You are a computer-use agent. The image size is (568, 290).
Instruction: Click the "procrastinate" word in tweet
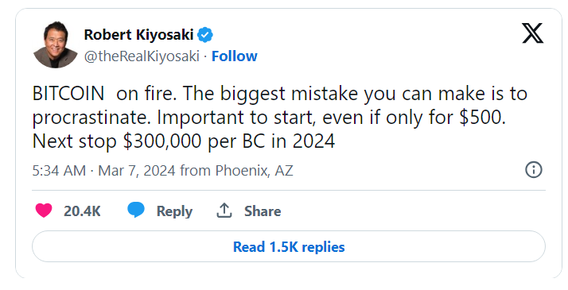(x=91, y=118)
